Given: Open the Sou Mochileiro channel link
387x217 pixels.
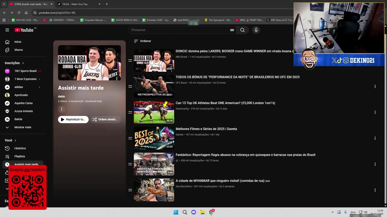Looking at the screenshot, I should point(184,186).
